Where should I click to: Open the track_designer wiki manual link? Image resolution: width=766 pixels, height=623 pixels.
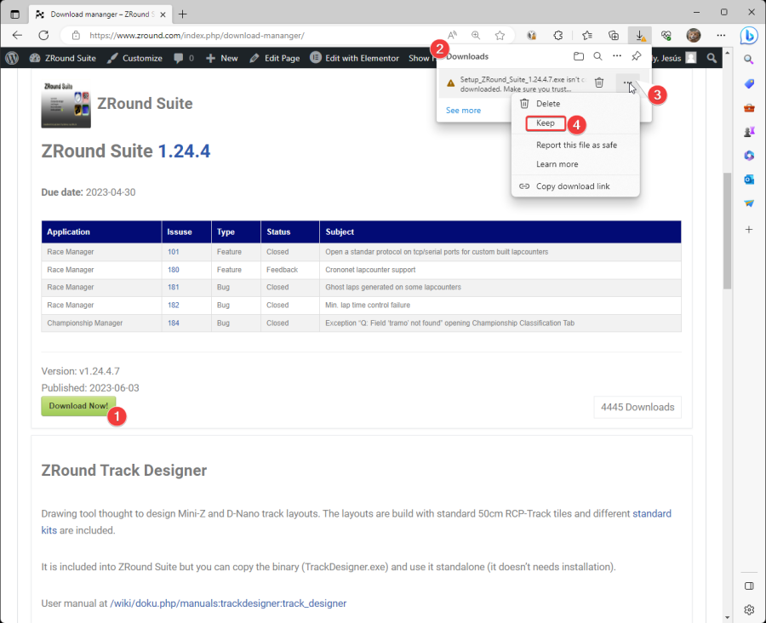click(228, 603)
